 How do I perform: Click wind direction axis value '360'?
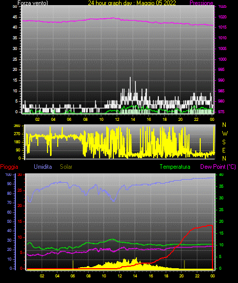[x=17, y=126]
